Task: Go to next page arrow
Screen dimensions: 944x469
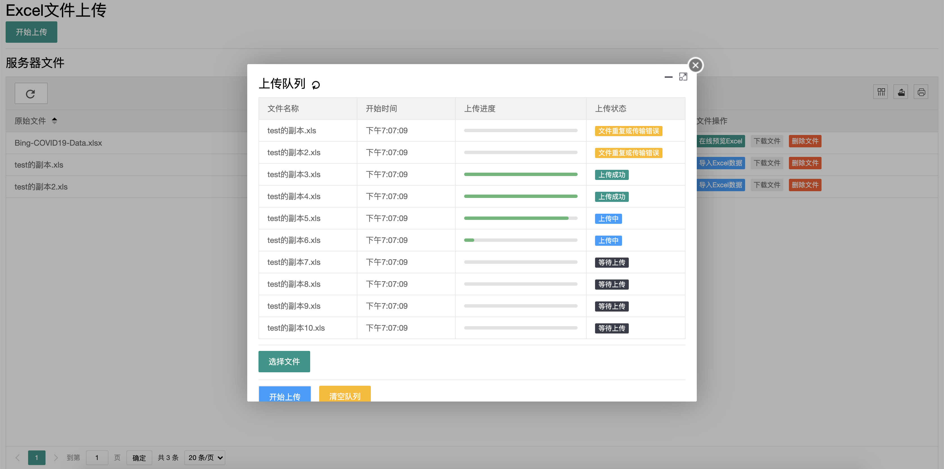Action: coord(56,458)
